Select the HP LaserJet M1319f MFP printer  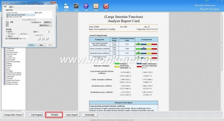pos(20,15)
